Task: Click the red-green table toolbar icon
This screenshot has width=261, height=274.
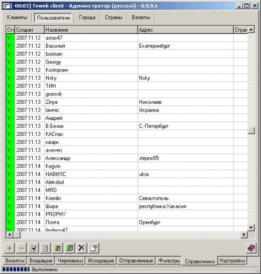Action: pyautogui.click(x=57, y=248)
